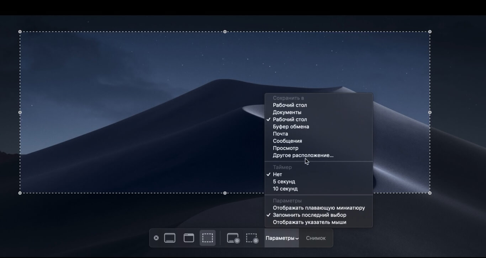Click the top-middle selection edge handle
Image resolution: width=486 pixels, height=258 pixels.
225,32
